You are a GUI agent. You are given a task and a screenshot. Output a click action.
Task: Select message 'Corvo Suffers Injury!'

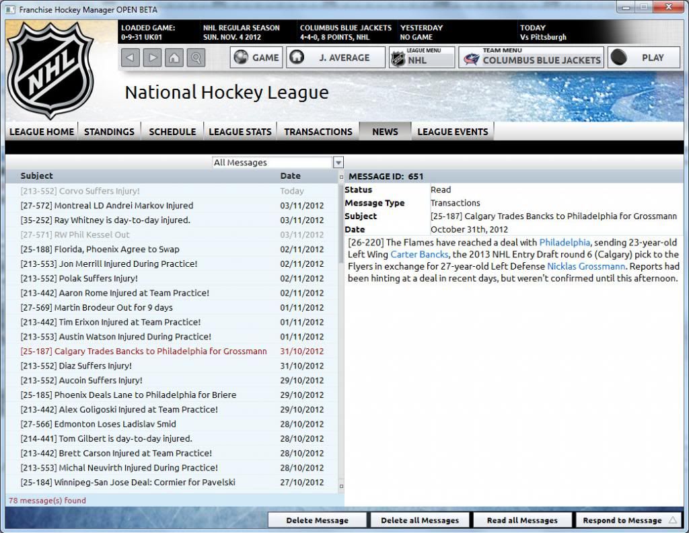(x=172, y=191)
